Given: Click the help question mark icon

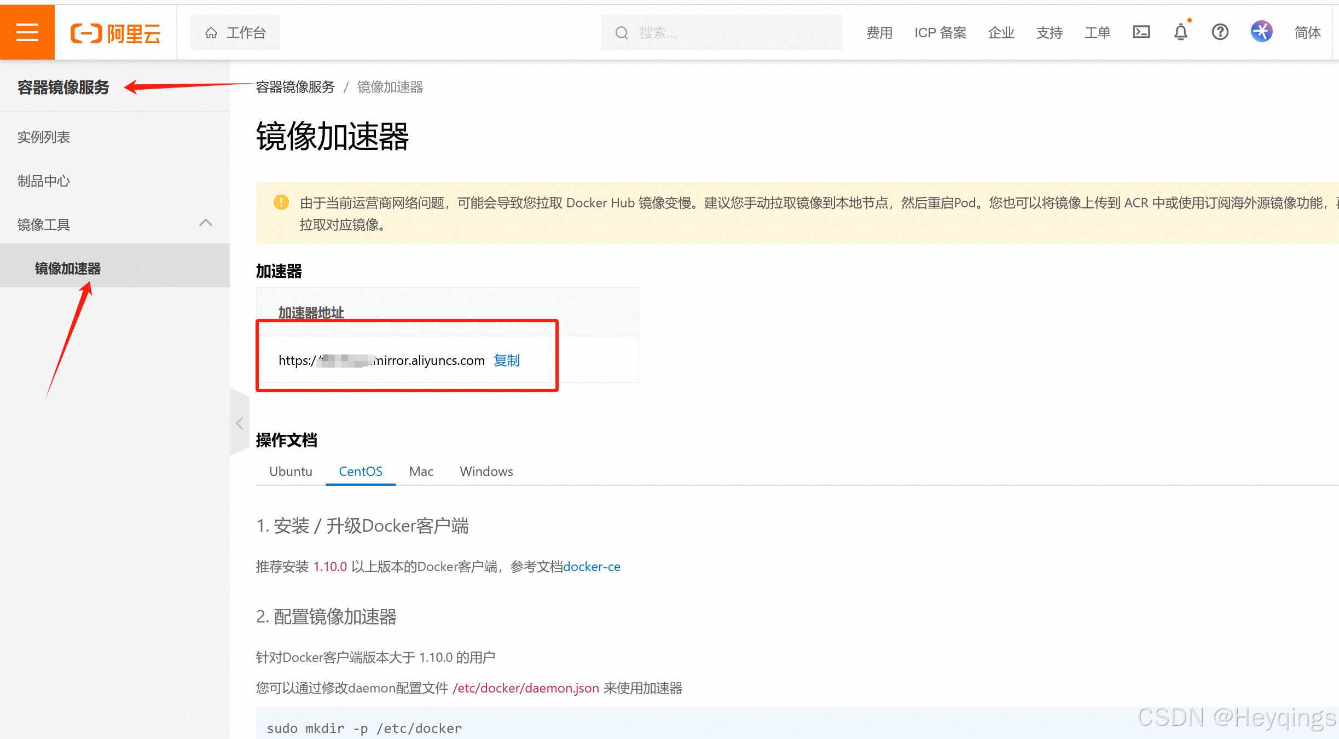Looking at the screenshot, I should (1220, 32).
